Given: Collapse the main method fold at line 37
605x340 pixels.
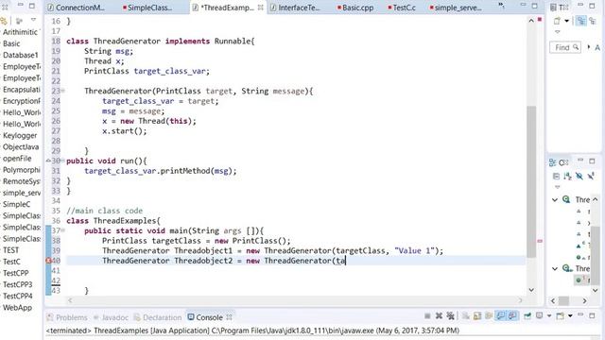Looking at the screenshot, I should tap(62, 230).
